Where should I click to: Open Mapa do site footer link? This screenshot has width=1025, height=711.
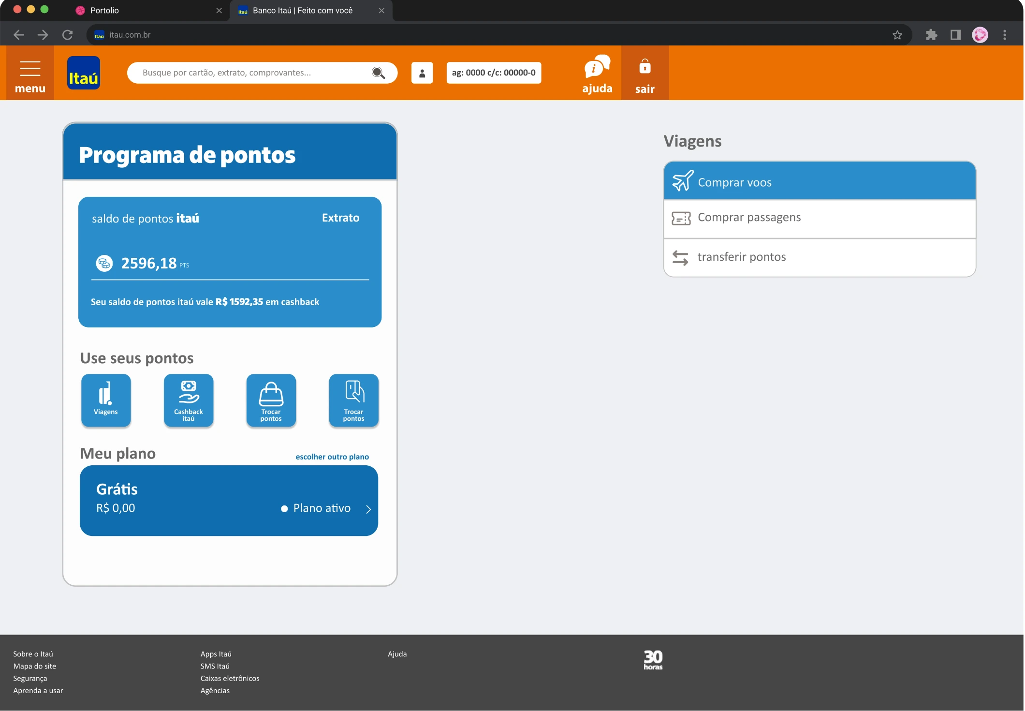click(x=34, y=666)
